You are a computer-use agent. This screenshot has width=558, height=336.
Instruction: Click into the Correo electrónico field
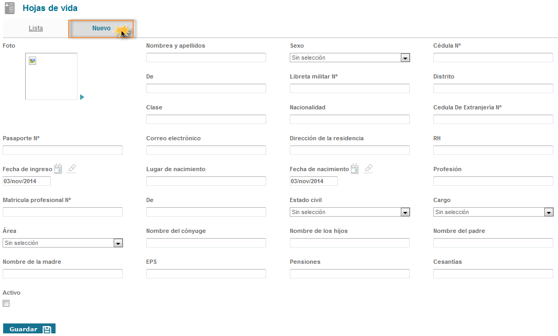pos(206,150)
